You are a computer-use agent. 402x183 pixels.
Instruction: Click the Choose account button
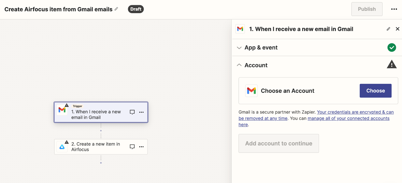tap(375, 90)
